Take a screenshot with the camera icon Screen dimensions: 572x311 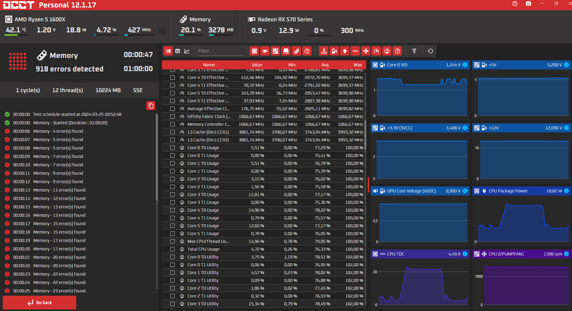[x=528, y=4]
